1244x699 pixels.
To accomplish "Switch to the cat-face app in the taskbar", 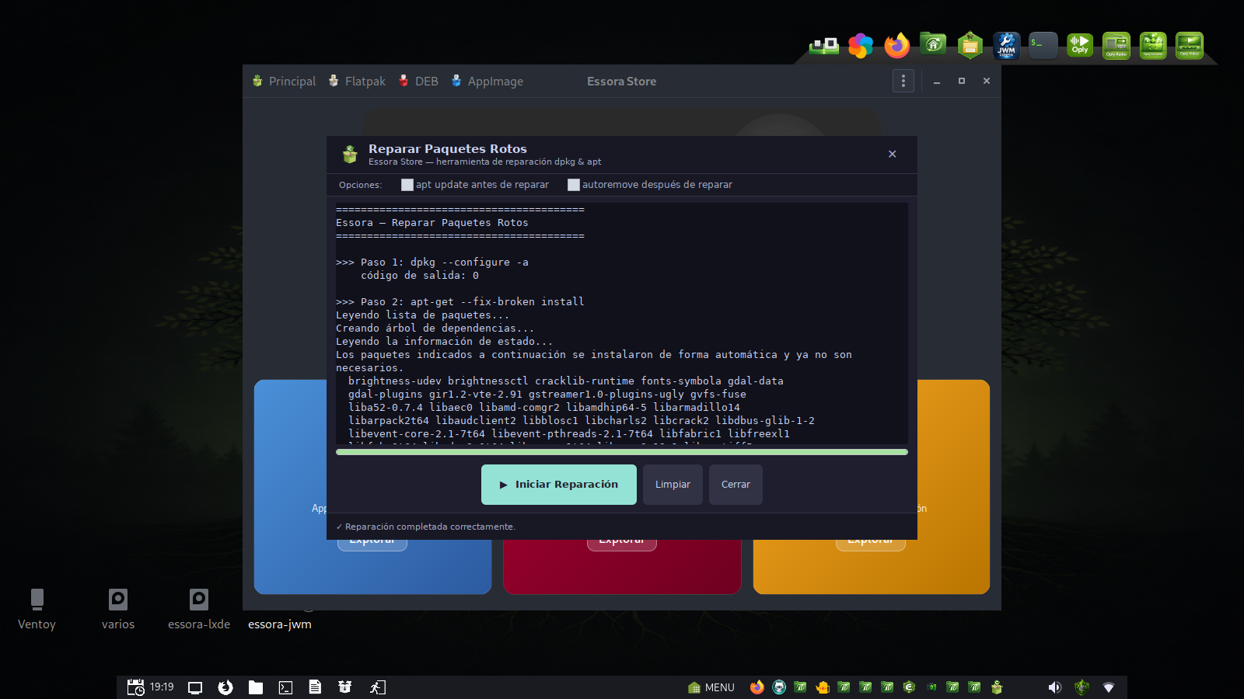I will [x=779, y=687].
